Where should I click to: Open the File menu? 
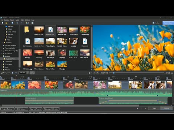coord(2,20)
